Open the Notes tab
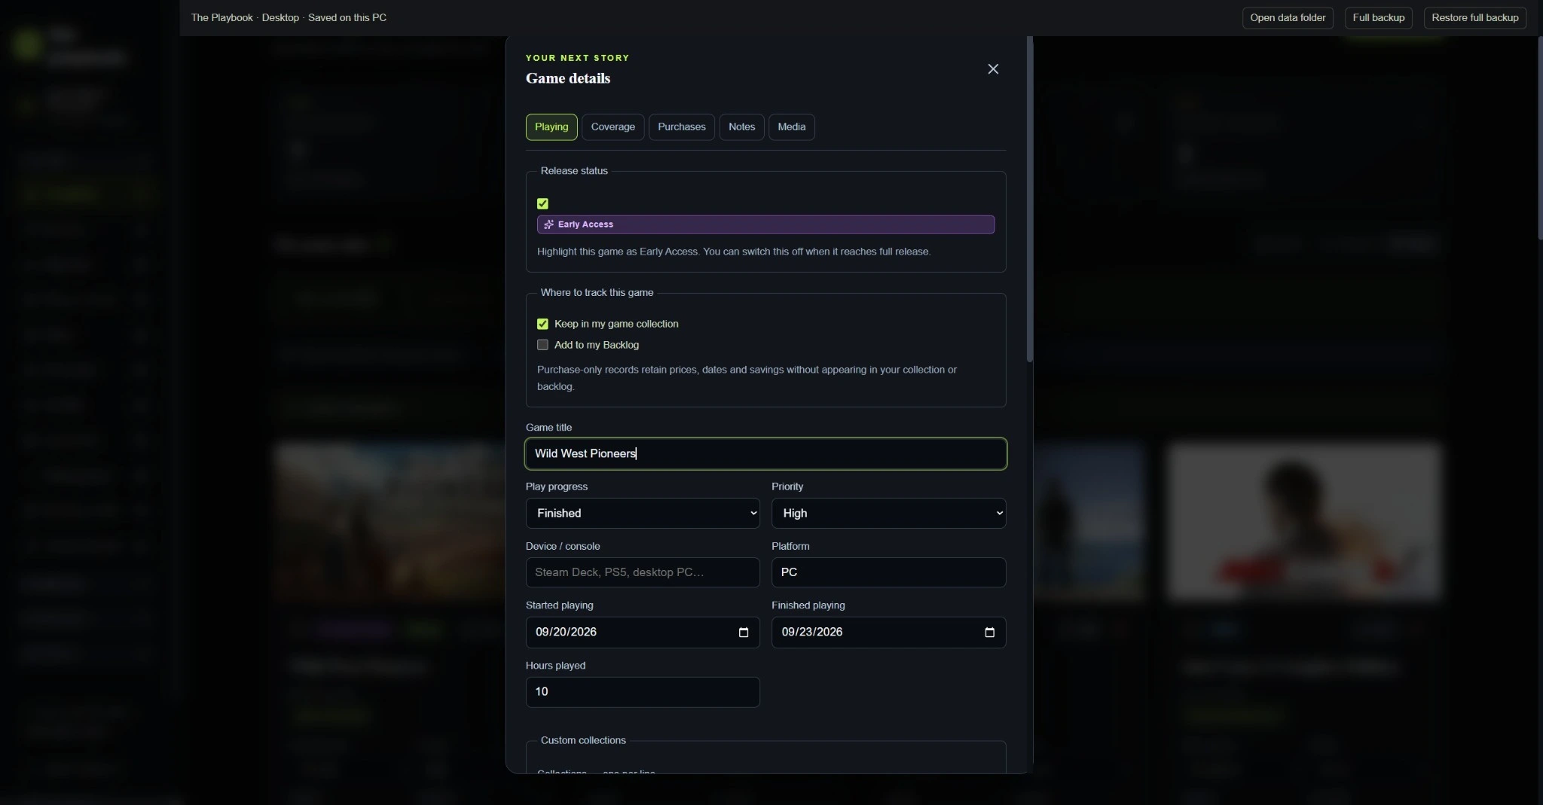This screenshot has width=1543, height=805. coord(741,127)
